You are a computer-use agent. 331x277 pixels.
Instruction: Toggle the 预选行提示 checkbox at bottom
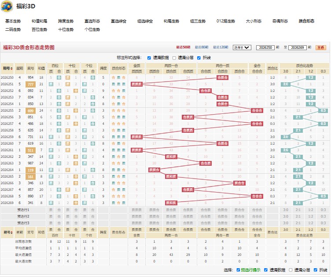[238, 270]
